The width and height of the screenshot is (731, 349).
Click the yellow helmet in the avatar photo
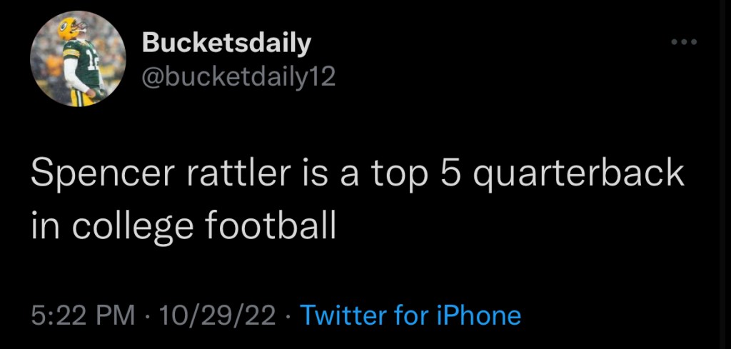[x=70, y=29]
